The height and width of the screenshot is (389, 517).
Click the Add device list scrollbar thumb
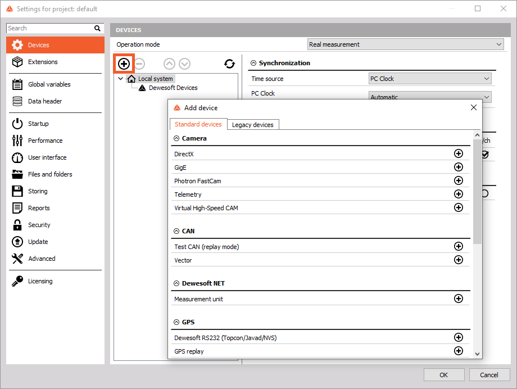coord(477,191)
